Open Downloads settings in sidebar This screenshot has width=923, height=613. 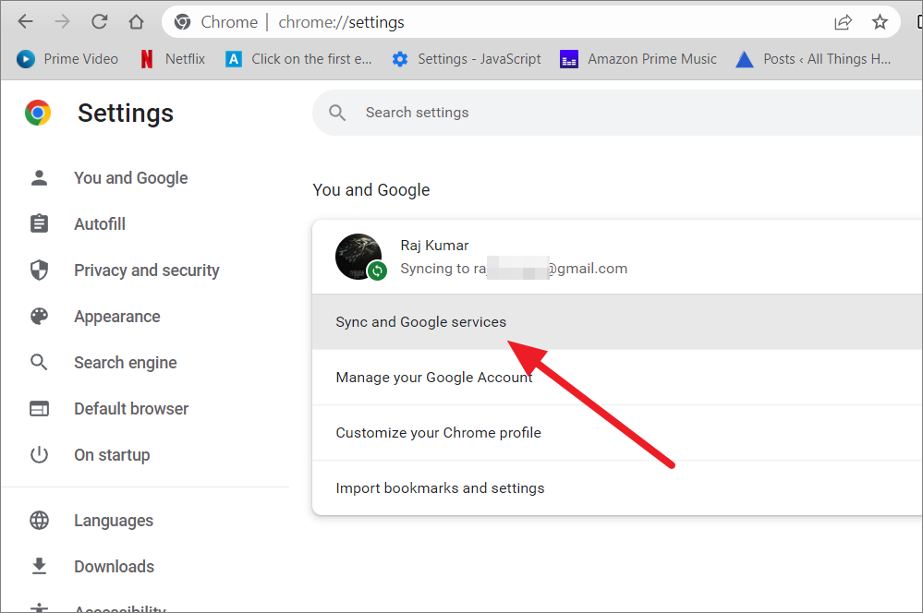(115, 567)
